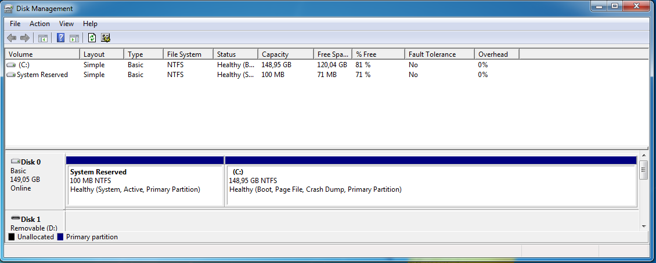The width and height of the screenshot is (656, 263).
Task: Click the graphical view scrollbar down arrow
Action: pyautogui.click(x=644, y=227)
